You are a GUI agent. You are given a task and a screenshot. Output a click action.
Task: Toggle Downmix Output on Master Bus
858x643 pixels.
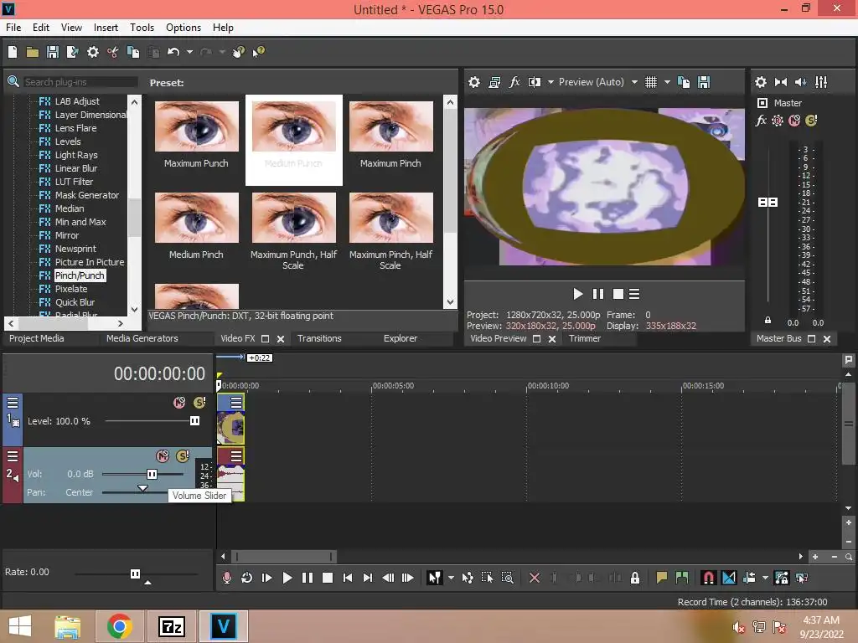coord(781,82)
